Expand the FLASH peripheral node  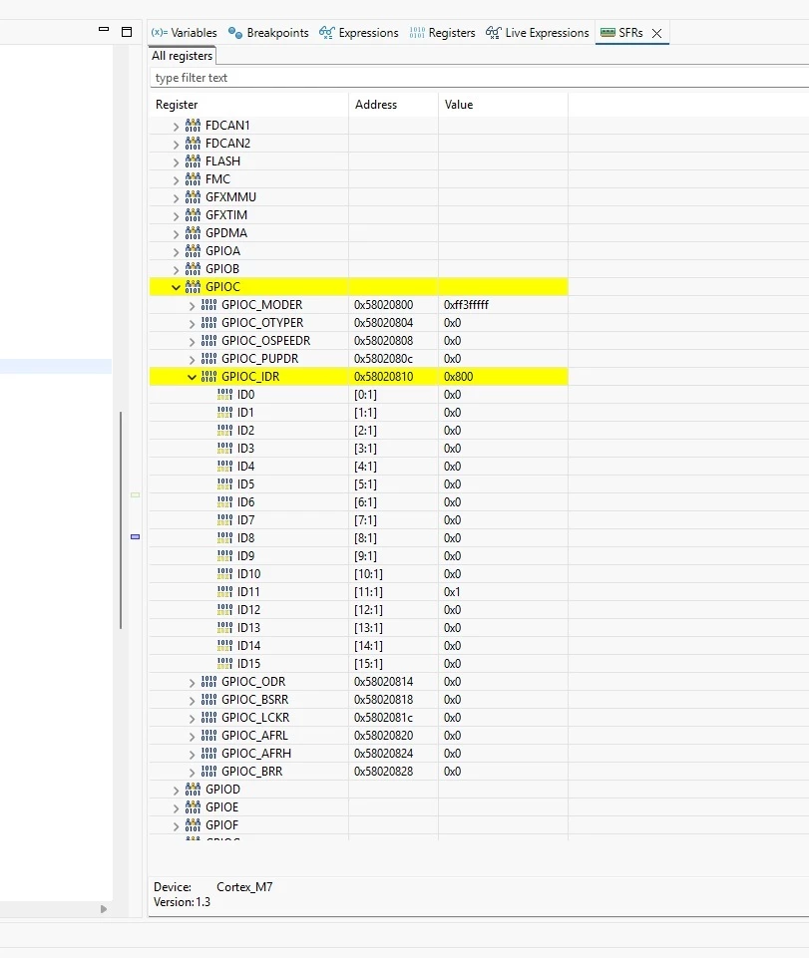click(x=177, y=161)
